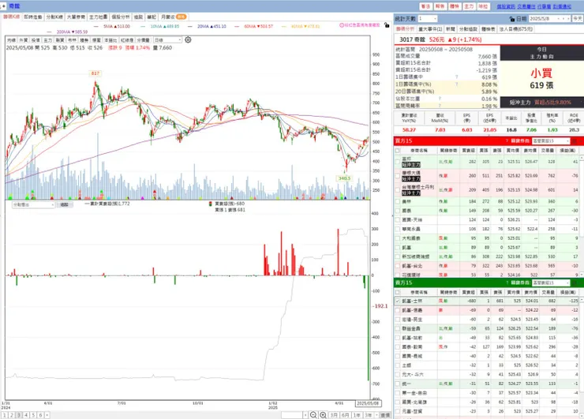Open the 法人目標(675元) tab
The image size is (584, 419).
point(516,29)
